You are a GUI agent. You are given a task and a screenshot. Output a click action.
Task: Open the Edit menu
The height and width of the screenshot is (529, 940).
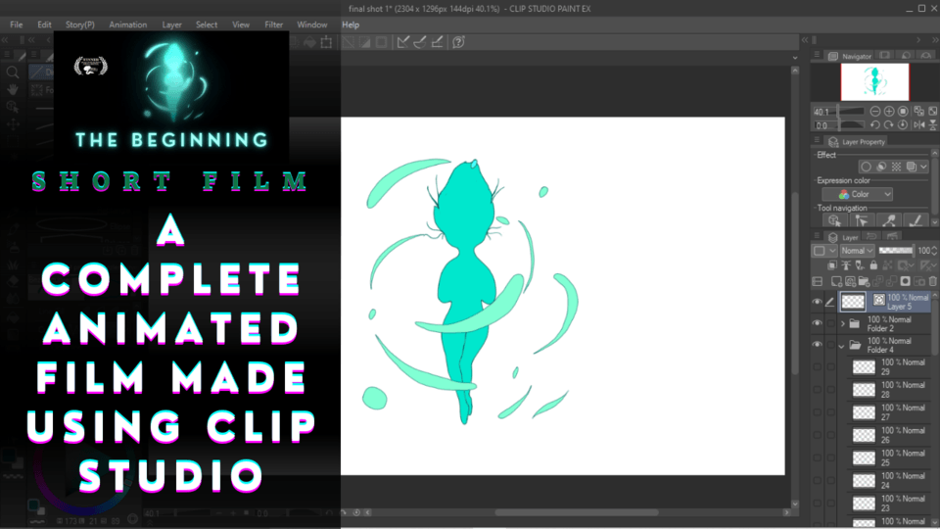pos(44,24)
